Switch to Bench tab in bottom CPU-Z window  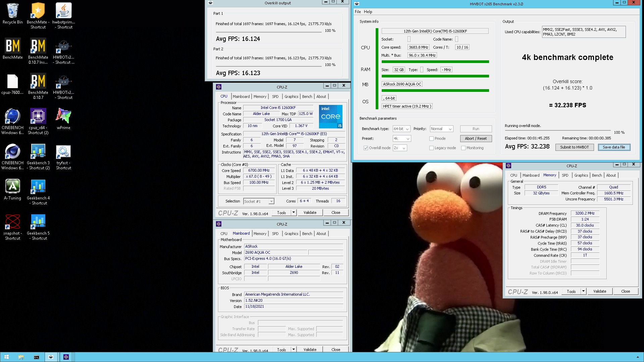tap(307, 234)
